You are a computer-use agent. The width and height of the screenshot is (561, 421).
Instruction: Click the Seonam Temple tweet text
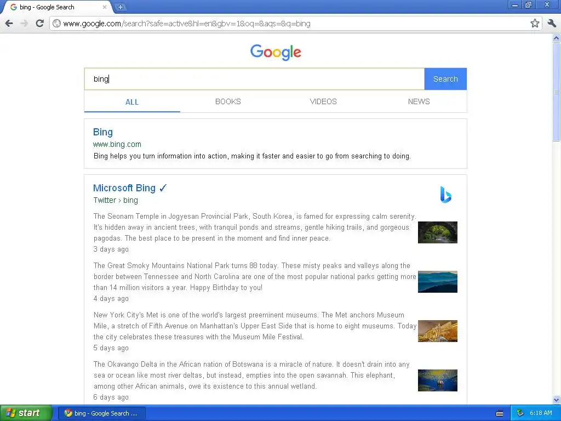(255, 227)
